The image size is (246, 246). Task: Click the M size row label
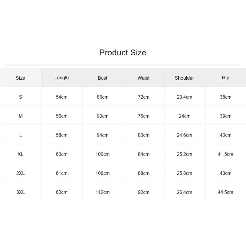pos(21,116)
